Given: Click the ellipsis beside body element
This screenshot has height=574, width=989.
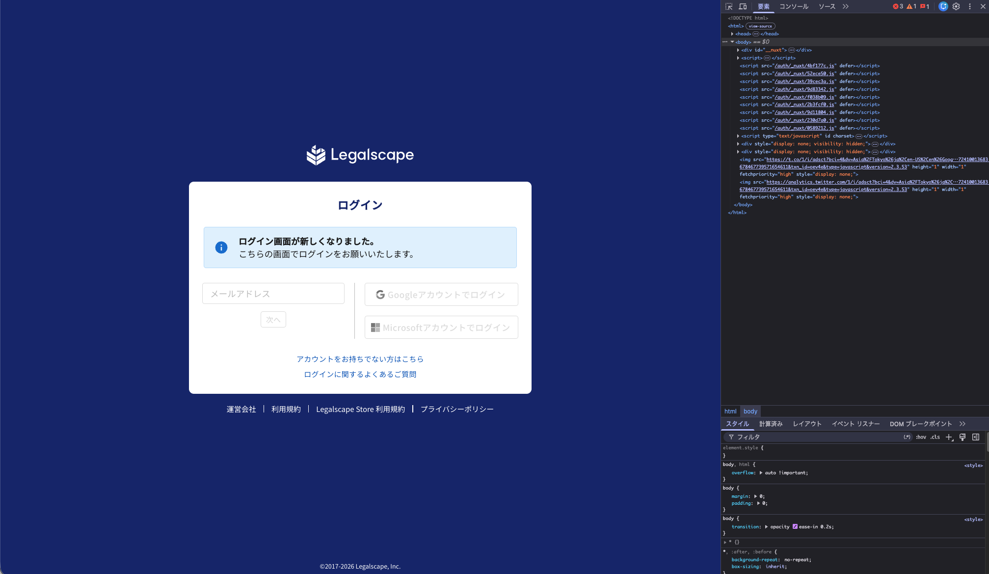Looking at the screenshot, I should coord(724,42).
